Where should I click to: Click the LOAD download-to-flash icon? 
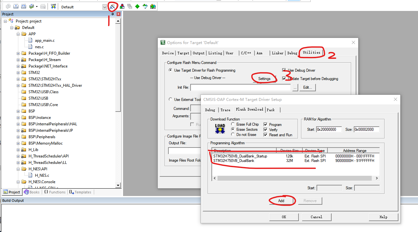pyautogui.click(x=53, y=6)
